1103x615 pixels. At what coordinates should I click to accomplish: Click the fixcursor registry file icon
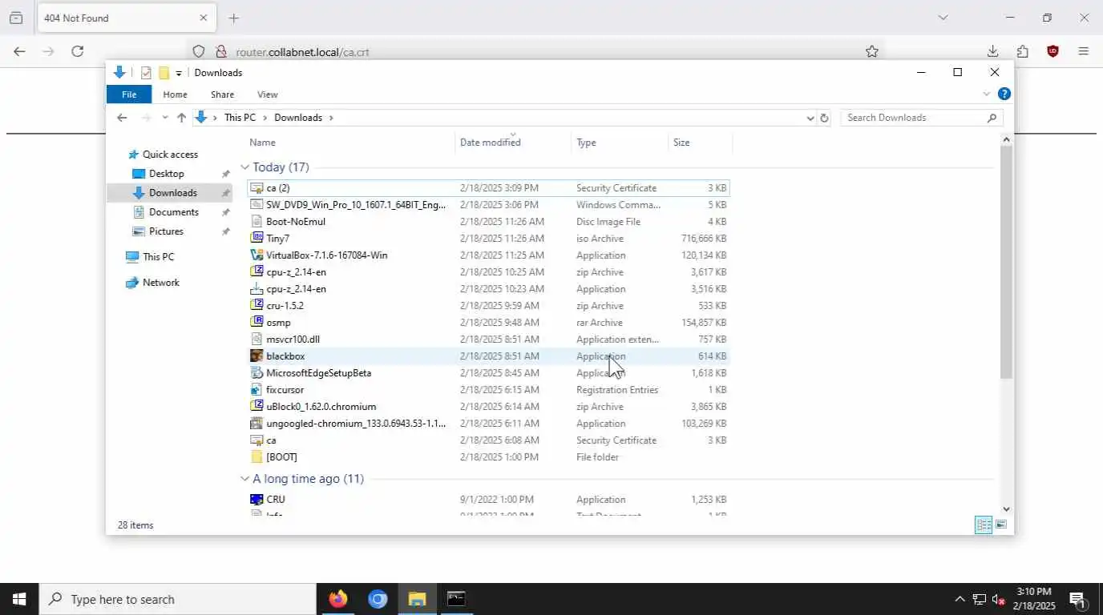pos(257,389)
